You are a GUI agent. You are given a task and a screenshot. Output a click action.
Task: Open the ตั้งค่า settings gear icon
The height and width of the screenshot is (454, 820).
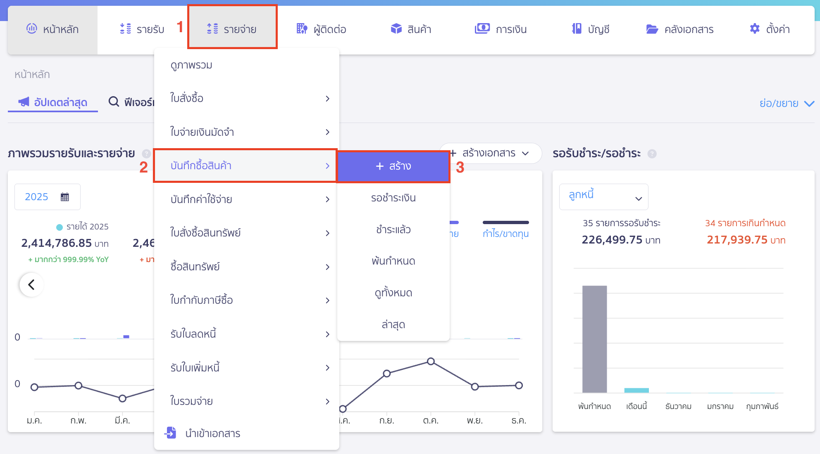click(754, 28)
